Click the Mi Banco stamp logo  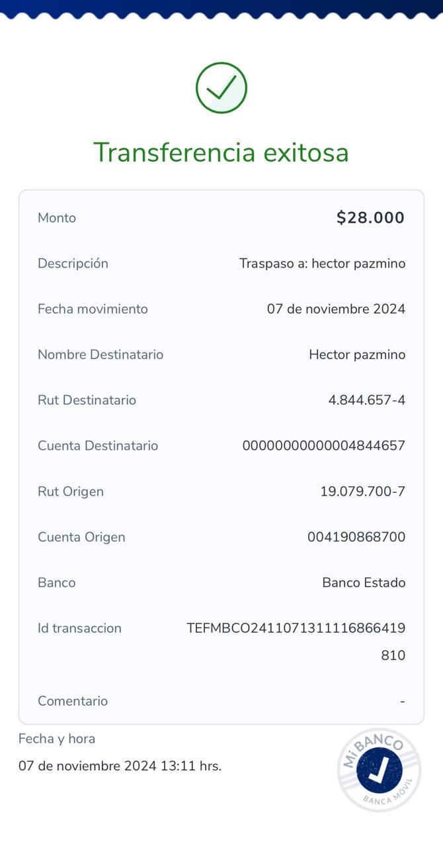380,770
